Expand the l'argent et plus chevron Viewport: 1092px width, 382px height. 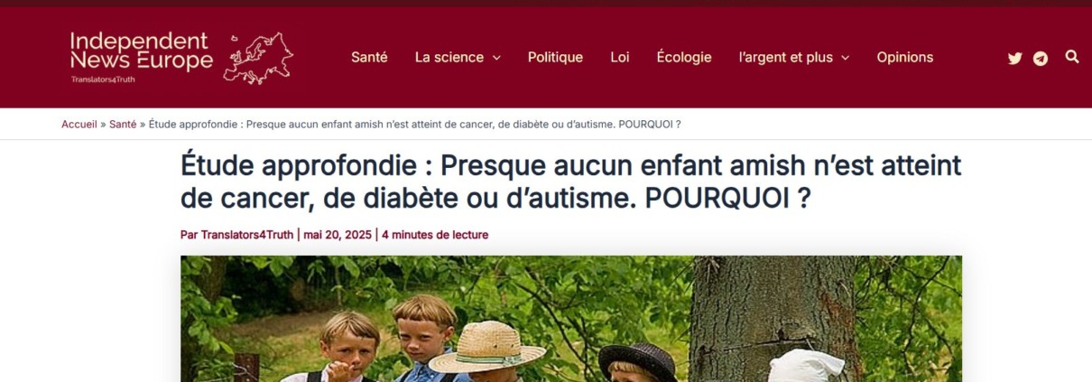click(x=845, y=58)
